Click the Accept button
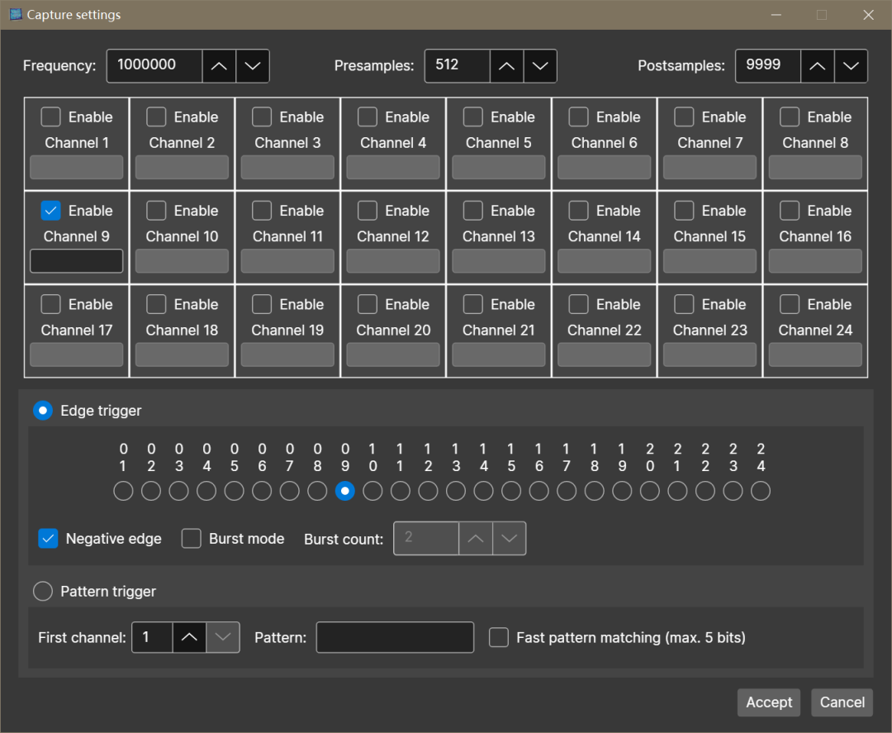Screen dimensions: 892x733 coord(769,702)
